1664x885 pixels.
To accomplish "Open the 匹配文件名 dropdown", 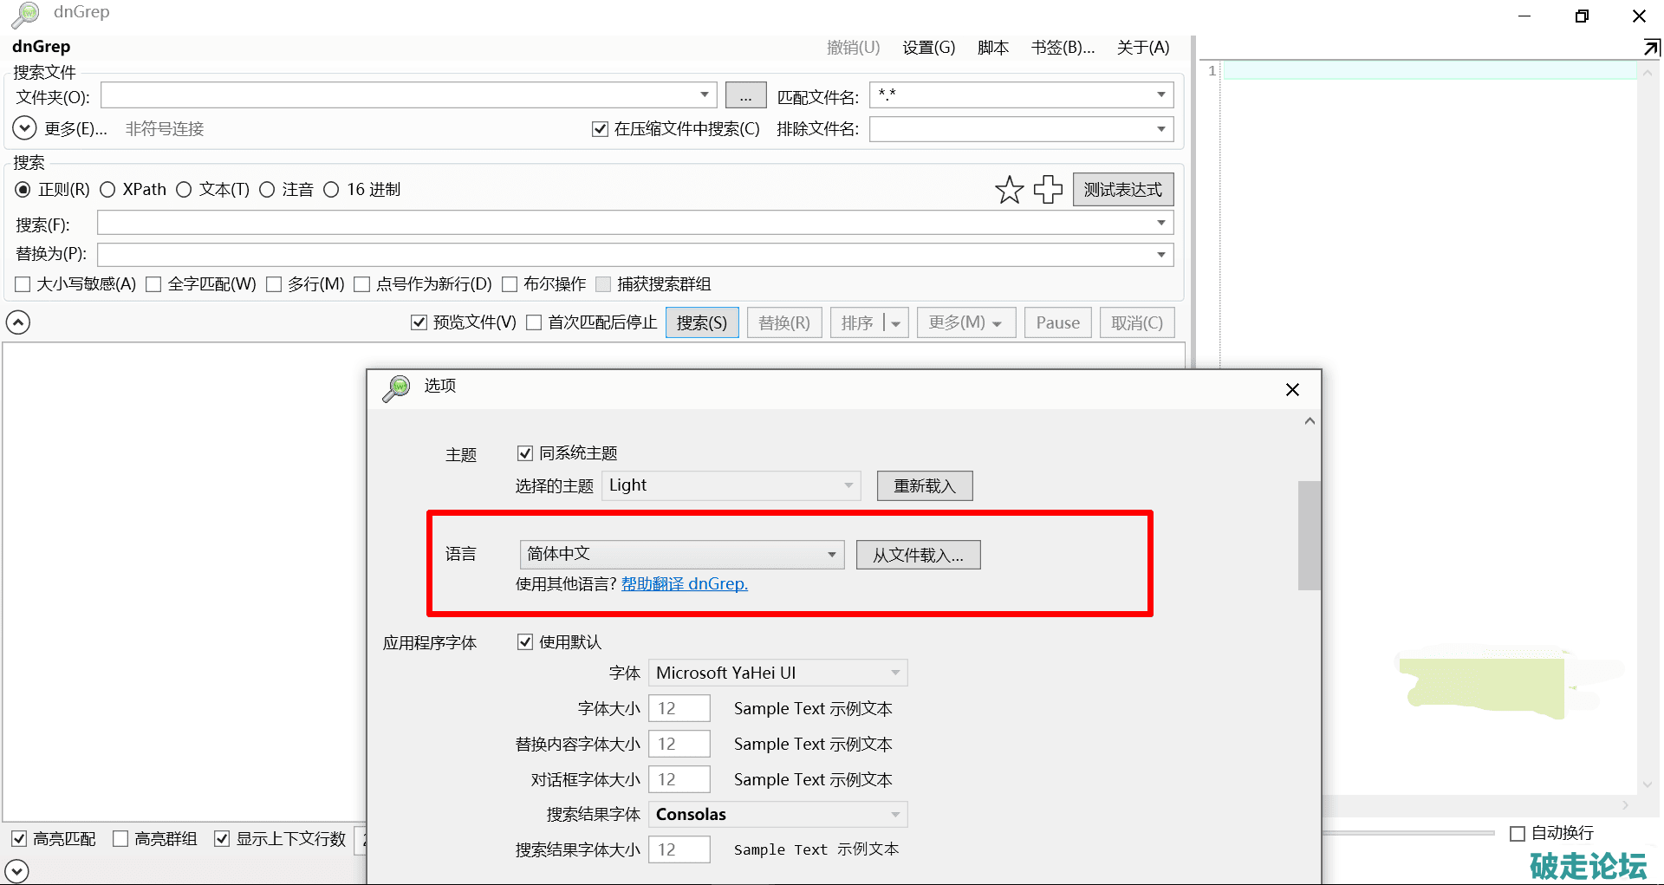I will coord(1160,94).
